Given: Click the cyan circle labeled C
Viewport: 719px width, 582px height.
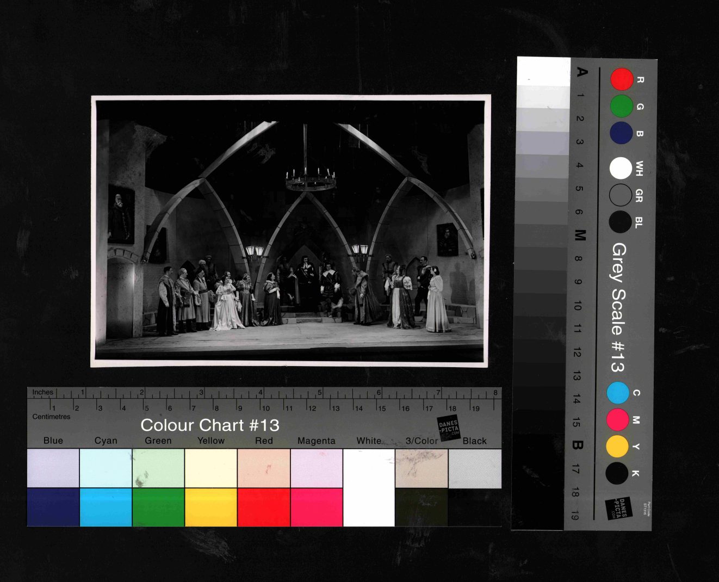Looking at the screenshot, I should [x=618, y=393].
